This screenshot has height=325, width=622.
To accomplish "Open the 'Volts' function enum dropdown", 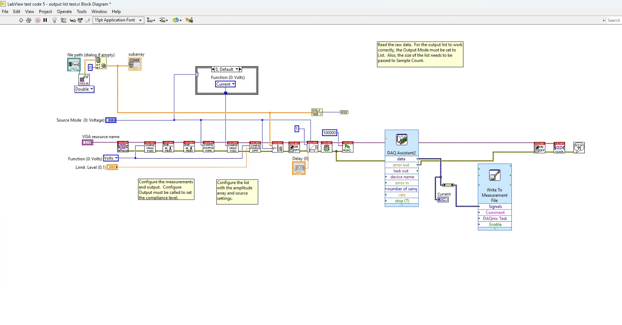I will click(x=111, y=158).
